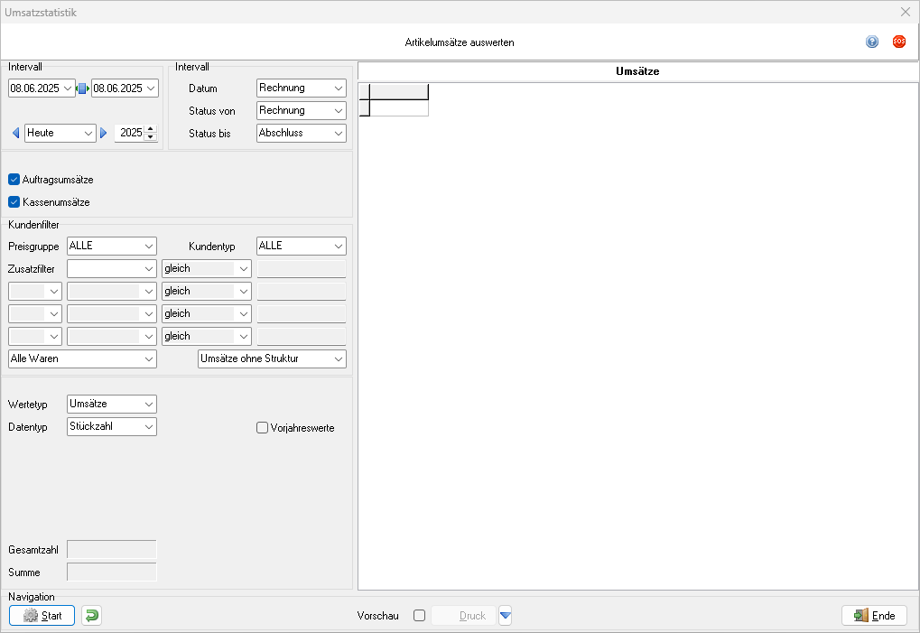Image resolution: width=920 pixels, height=633 pixels.
Task: Uncheck the Auftragsumsätze checkbox
Action: coord(14,180)
